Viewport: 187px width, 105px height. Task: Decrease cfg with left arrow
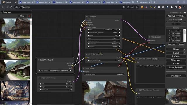pyautogui.click(x=88, y=38)
